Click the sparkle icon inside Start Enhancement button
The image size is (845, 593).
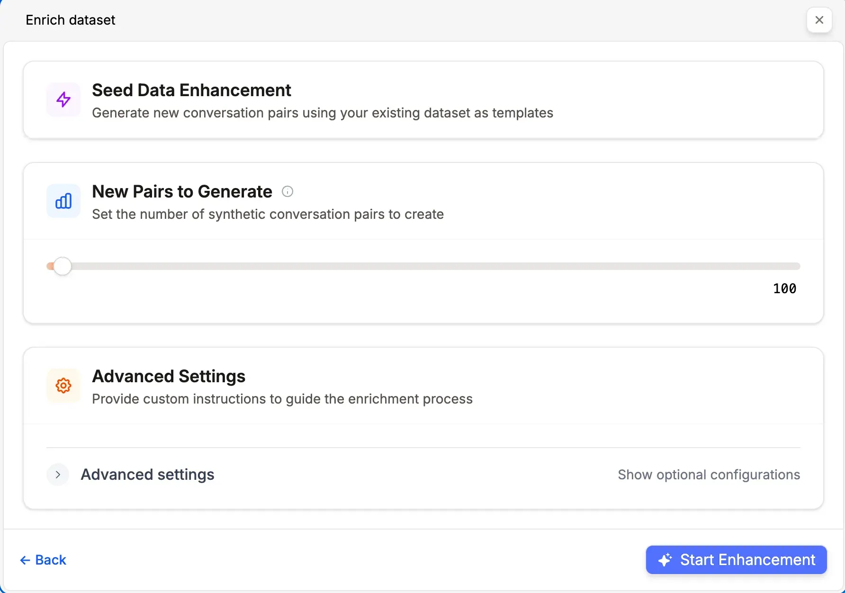coord(665,560)
